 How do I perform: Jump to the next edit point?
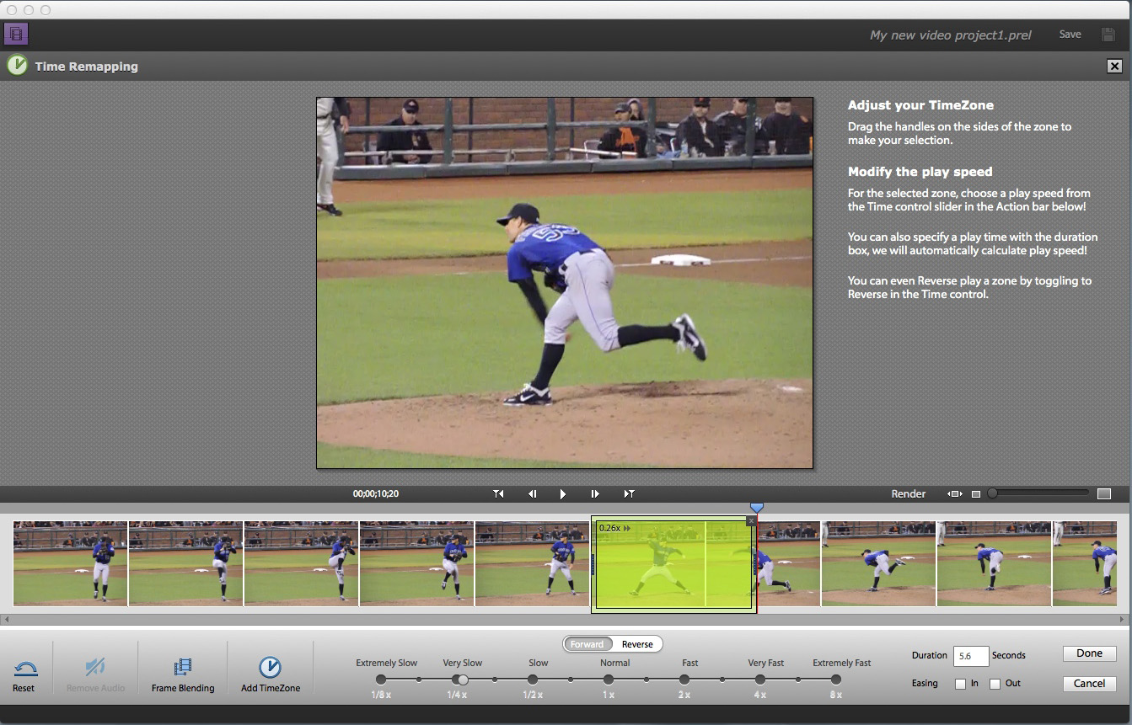point(629,494)
